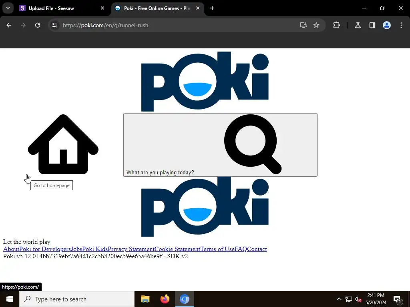The height and width of the screenshot is (307, 410).
Task: Open Chrome Labs flask icon
Action: pyautogui.click(x=358, y=25)
